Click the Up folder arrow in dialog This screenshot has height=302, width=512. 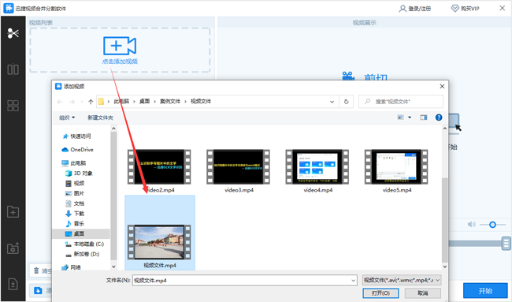(91, 102)
